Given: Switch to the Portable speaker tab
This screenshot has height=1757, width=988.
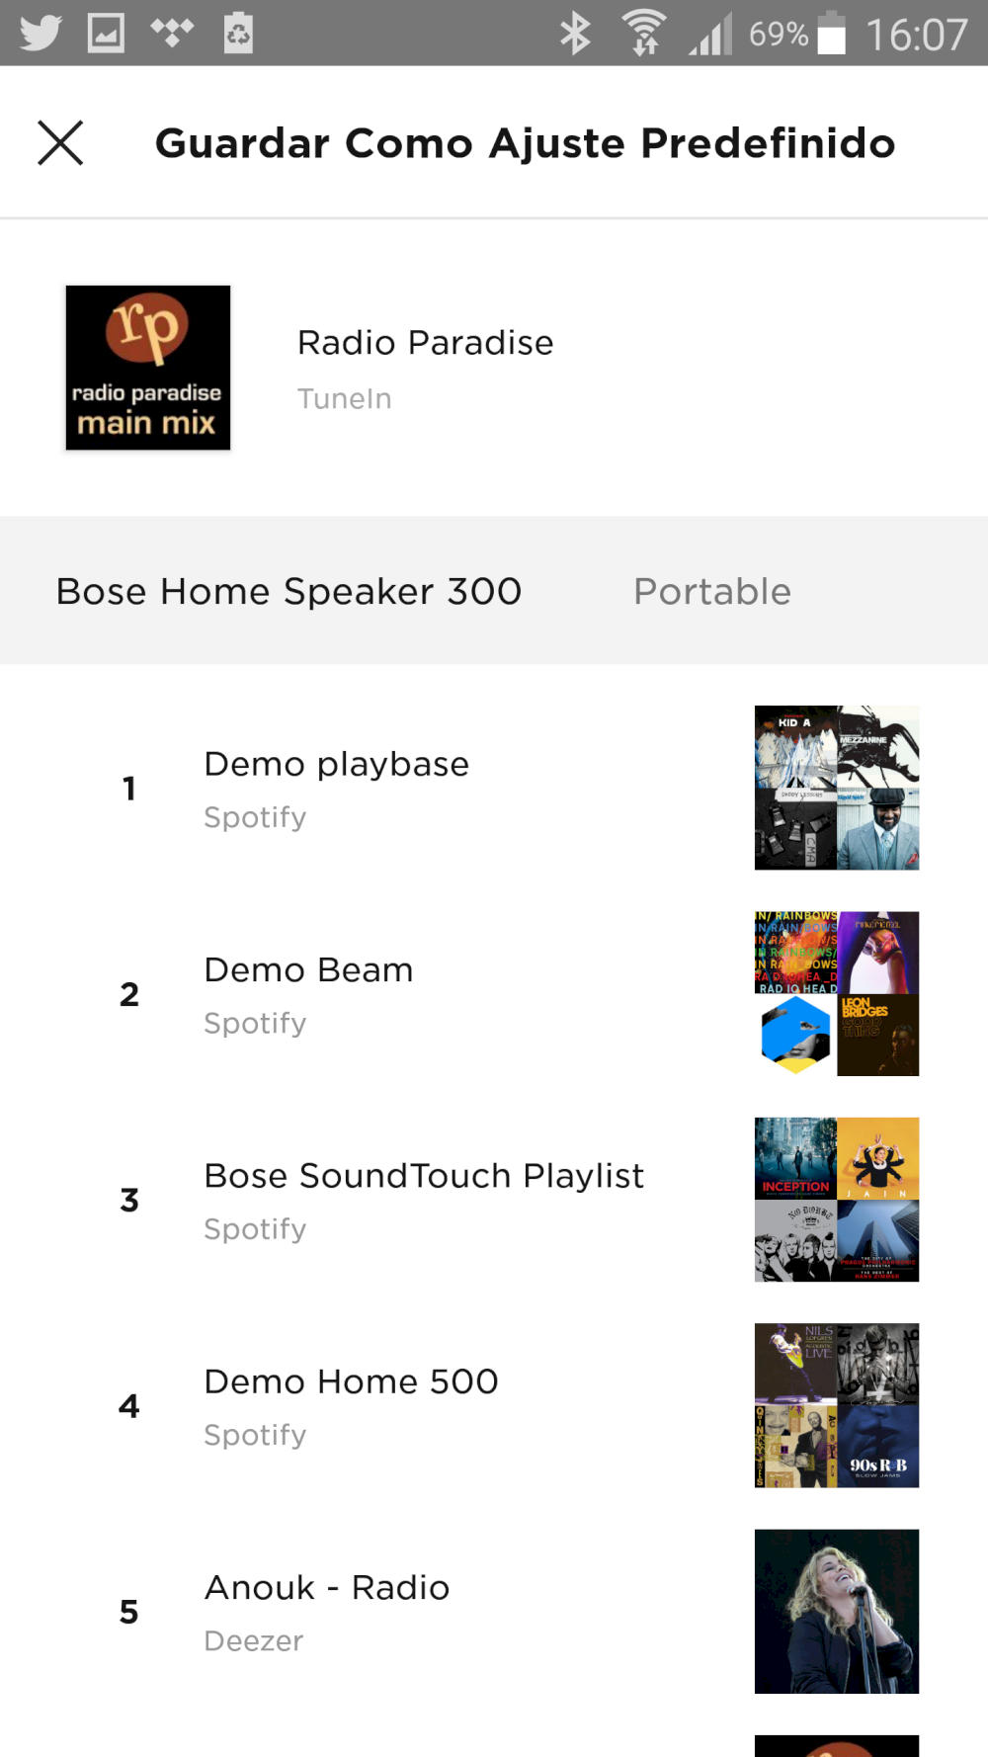Looking at the screenshot, I should (x=711, y=591).
